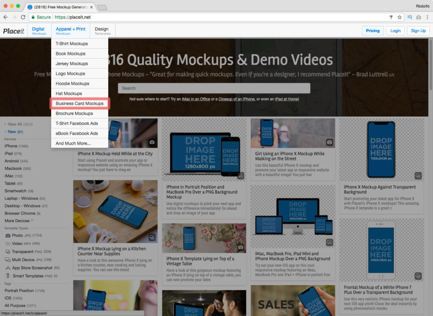433x316 pixels.
Task: Choose Logo Mockups from the menu
Action: pyautogui.click(x=79, y=74)
